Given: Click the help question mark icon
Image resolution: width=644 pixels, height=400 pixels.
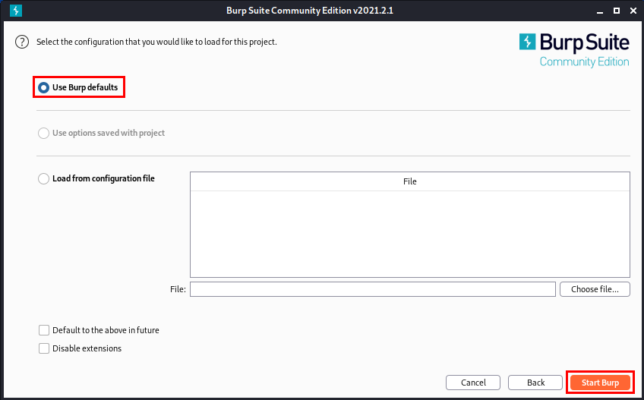Looking at the screenshot, I should pos(22,42).
